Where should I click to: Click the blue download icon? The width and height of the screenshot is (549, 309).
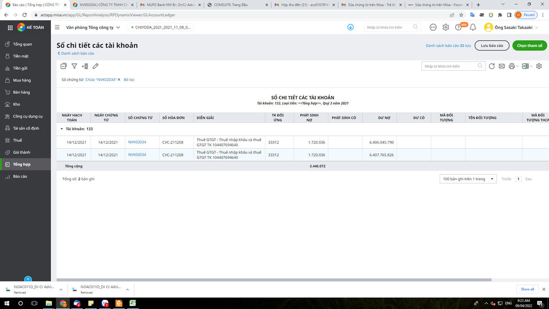click(x=350, y=27)
